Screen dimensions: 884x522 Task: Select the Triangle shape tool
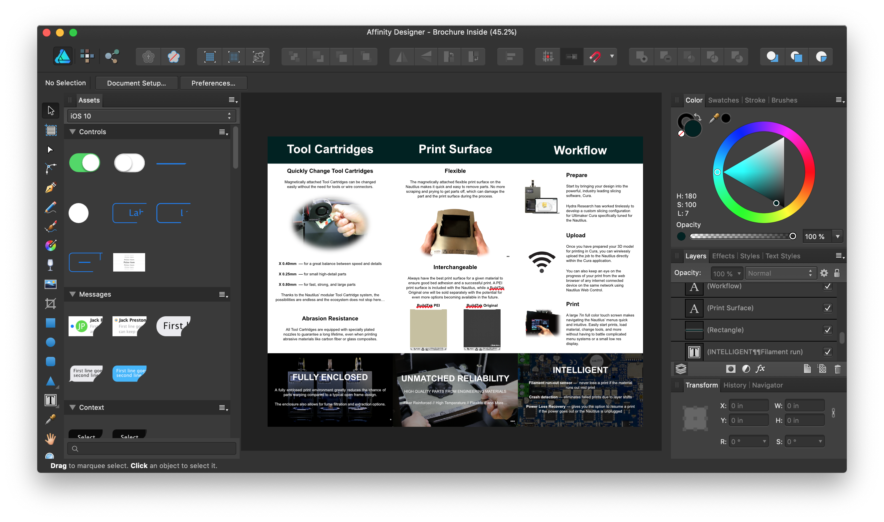coord(50,381)
